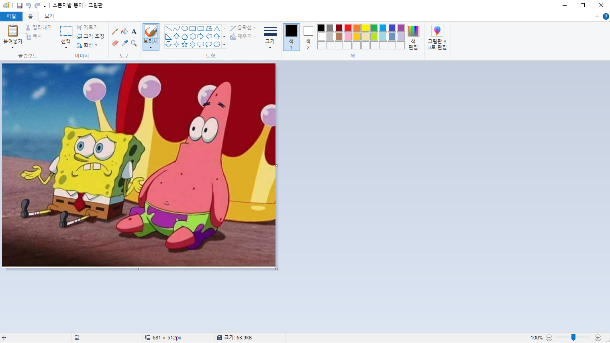Choose the Oval callout shape
Viewport: 610px width, 343px height.
[x=209, y=44]
